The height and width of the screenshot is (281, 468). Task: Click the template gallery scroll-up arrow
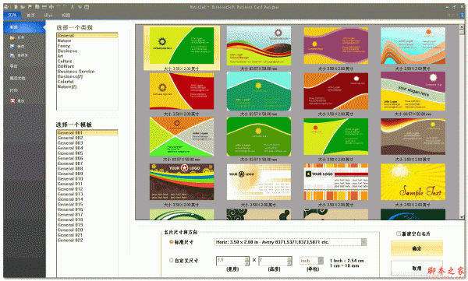(x=462, y=26)
